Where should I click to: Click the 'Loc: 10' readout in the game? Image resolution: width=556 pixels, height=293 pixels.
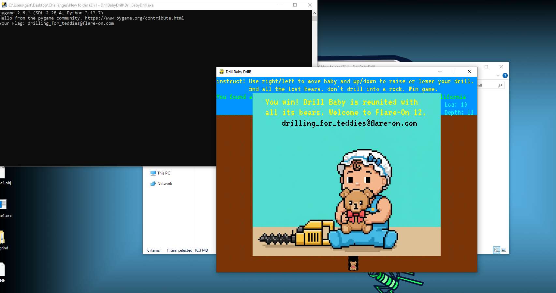[456, 105]
